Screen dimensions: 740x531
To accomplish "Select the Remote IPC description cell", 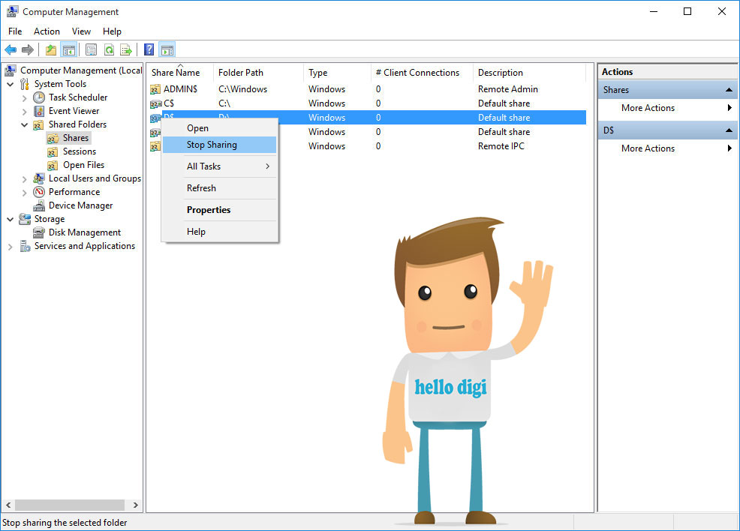I will coord(501,146).
